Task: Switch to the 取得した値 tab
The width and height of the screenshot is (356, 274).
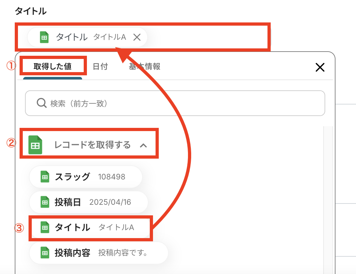Action: [53, 67]
